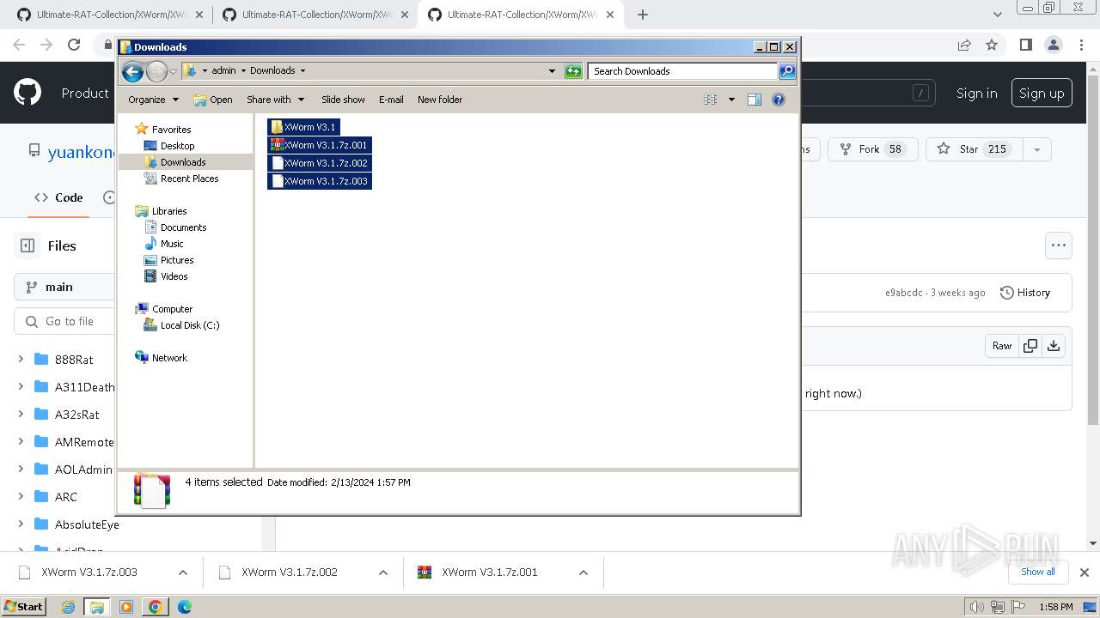Click the volume icon in the system tray
This screenshot has height=618, width=1100.
(x=976, y=607)
